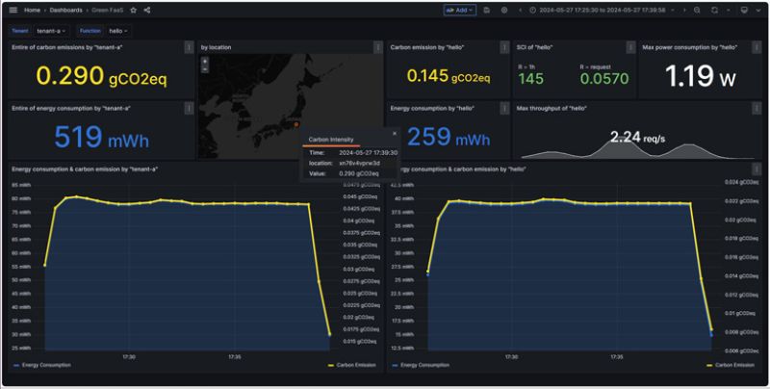Zoom in on the map panel
Viewport: 770px width, 389px height.
coord(204,61)
